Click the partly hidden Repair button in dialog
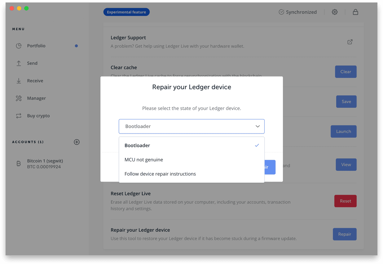The height and width of the screenshot is (264, 383). tap(270, 167)
